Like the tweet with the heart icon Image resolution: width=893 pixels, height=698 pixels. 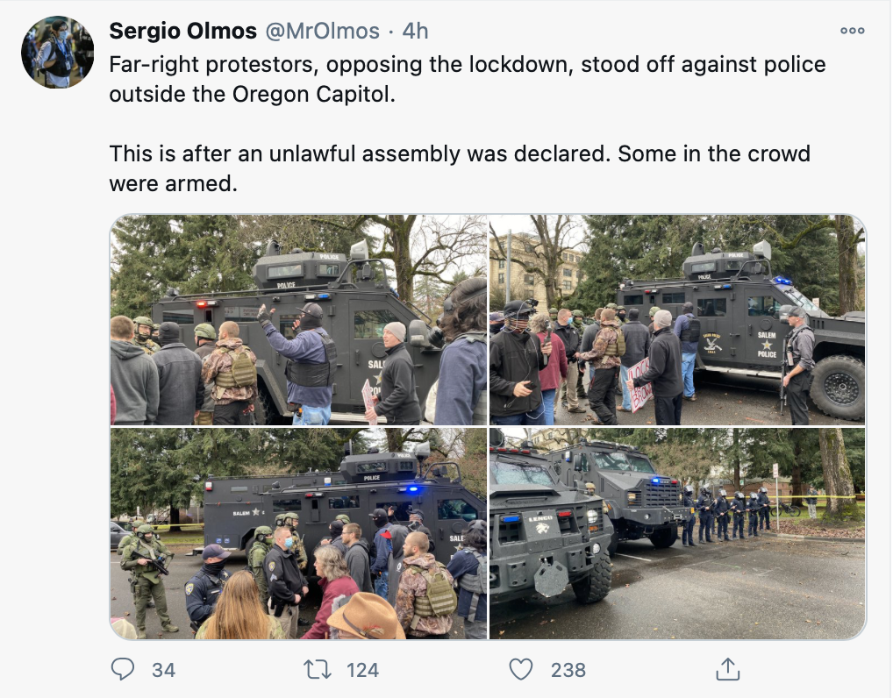tap(521, 670)
